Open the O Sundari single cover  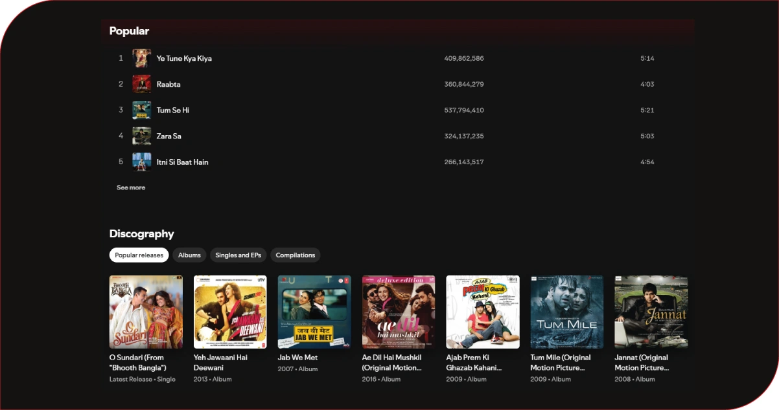coord(146,312)
